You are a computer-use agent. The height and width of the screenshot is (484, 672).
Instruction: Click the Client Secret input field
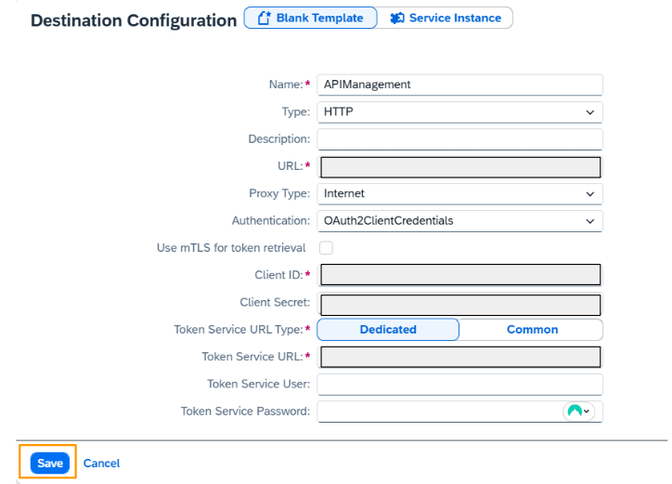coord(460,305)
